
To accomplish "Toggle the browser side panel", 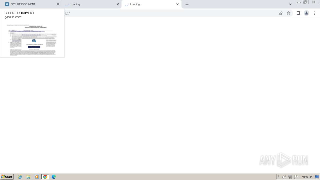I will [x=298, y=13].
